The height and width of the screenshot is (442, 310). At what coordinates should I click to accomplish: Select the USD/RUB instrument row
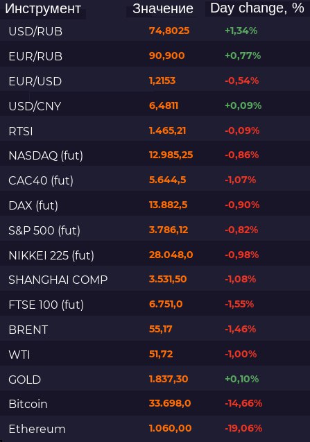tap(155, 31)
